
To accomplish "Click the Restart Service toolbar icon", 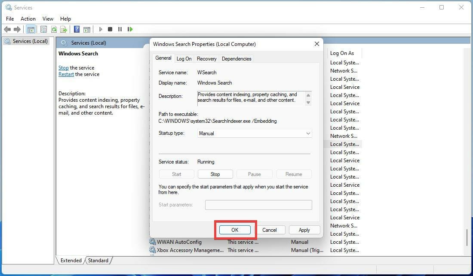I will (130, 29).
